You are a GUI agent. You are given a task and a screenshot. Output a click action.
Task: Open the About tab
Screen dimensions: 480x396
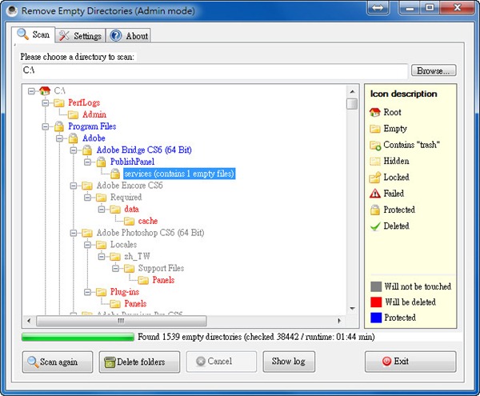[x=128, y=35]
